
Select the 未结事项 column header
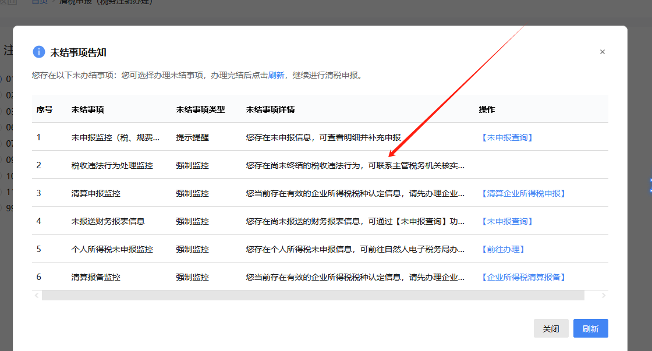87,110
